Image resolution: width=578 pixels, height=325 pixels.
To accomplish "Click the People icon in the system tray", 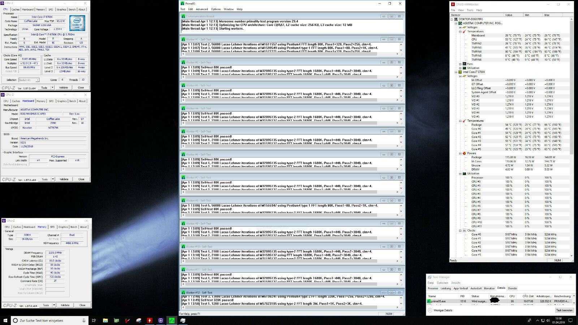I will pyautogui.click(x=529, y=320).
